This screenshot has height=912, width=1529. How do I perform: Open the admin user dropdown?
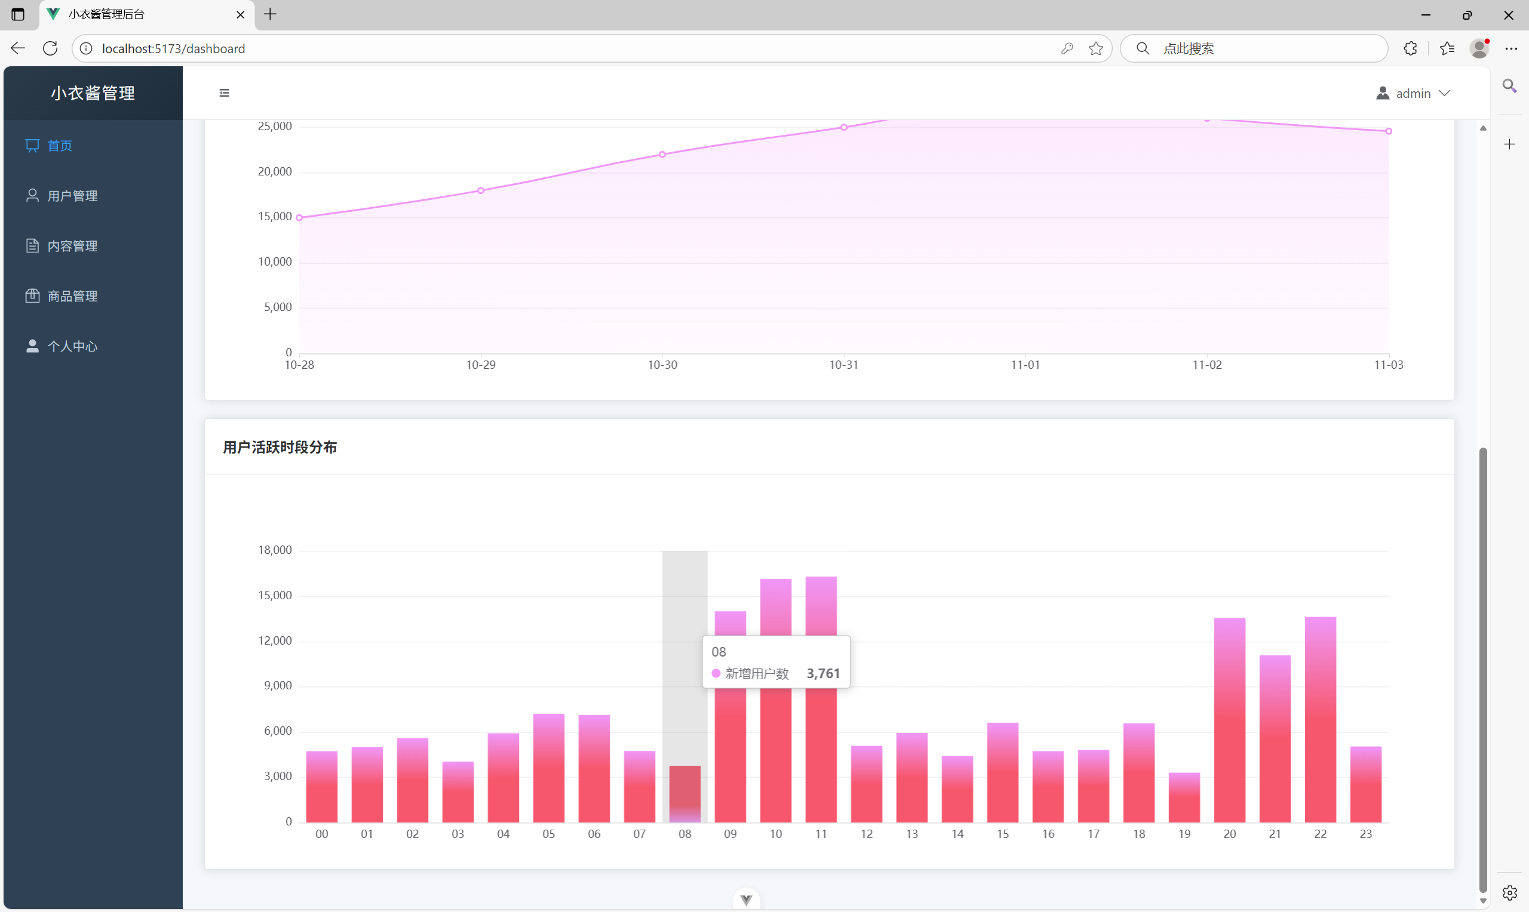(x=1413, y=94)
